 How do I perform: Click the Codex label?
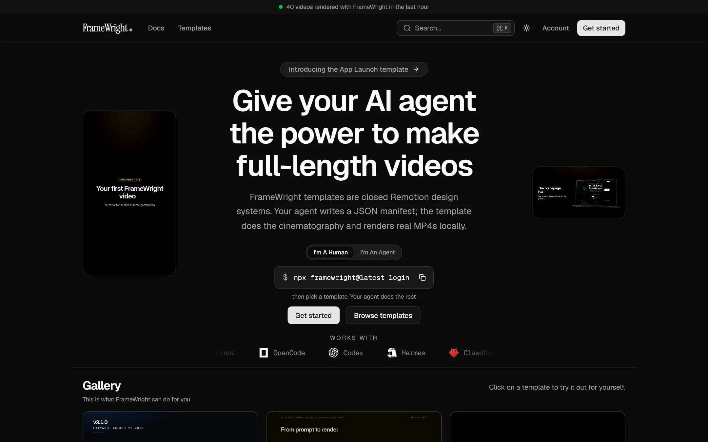pyautogui.click(x=353, y=353)
